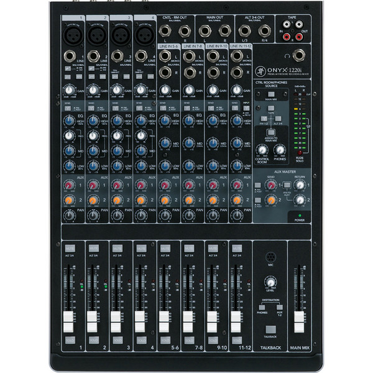Click the AUX RETURN 2 knob

point(300,200)
